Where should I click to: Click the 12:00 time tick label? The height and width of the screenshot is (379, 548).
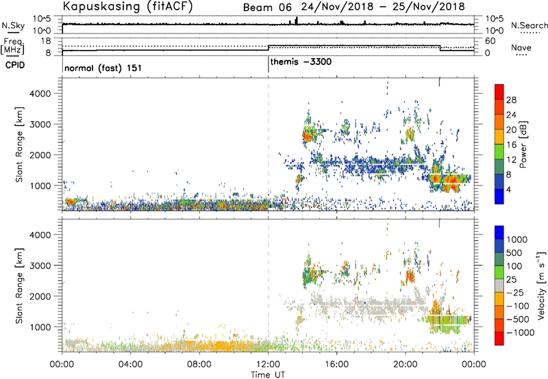point(268,365)
